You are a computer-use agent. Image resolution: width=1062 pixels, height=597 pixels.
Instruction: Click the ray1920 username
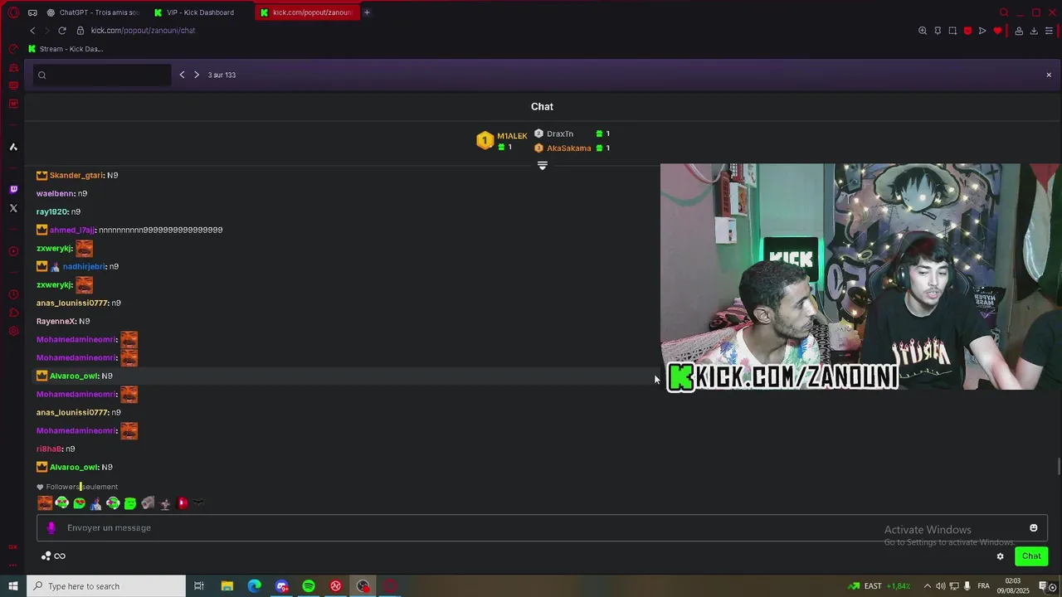(x=51, y=211)
